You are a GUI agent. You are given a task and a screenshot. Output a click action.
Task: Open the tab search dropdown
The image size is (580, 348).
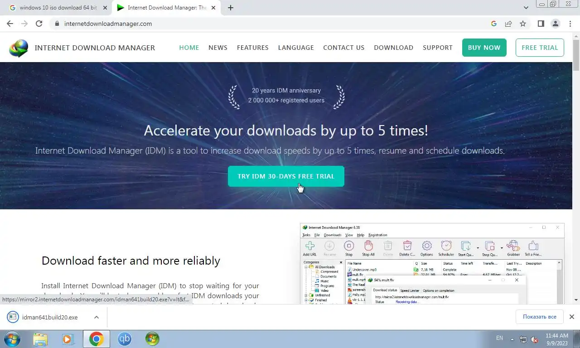526,8
